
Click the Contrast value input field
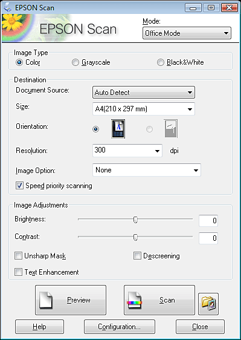(x=208, y=238)
